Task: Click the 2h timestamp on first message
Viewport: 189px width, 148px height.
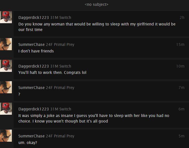Action: pyautogui.click(x=182, y=18)
